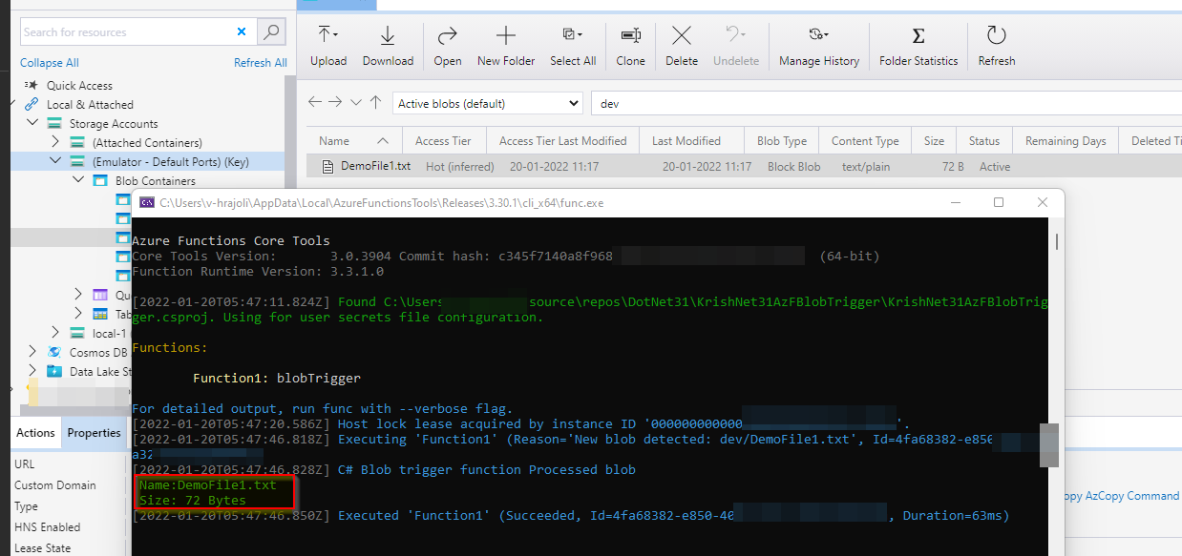Viewport: 1182px width, 556px height.
Task: Expand the Cosmos DB node
Action: 32,353
